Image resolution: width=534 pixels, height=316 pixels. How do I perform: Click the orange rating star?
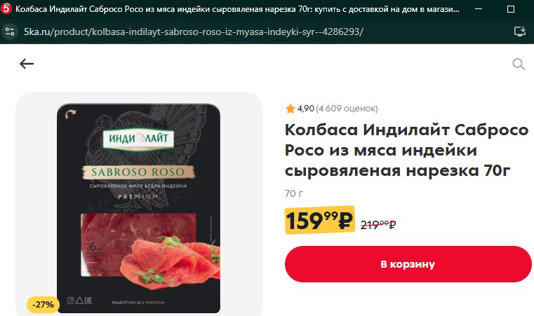[291, 109]
